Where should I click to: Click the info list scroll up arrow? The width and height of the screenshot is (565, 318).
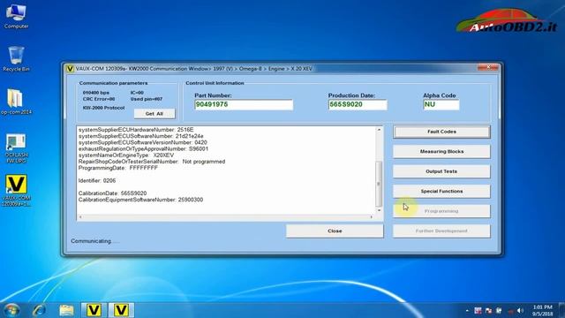[379, 130]
